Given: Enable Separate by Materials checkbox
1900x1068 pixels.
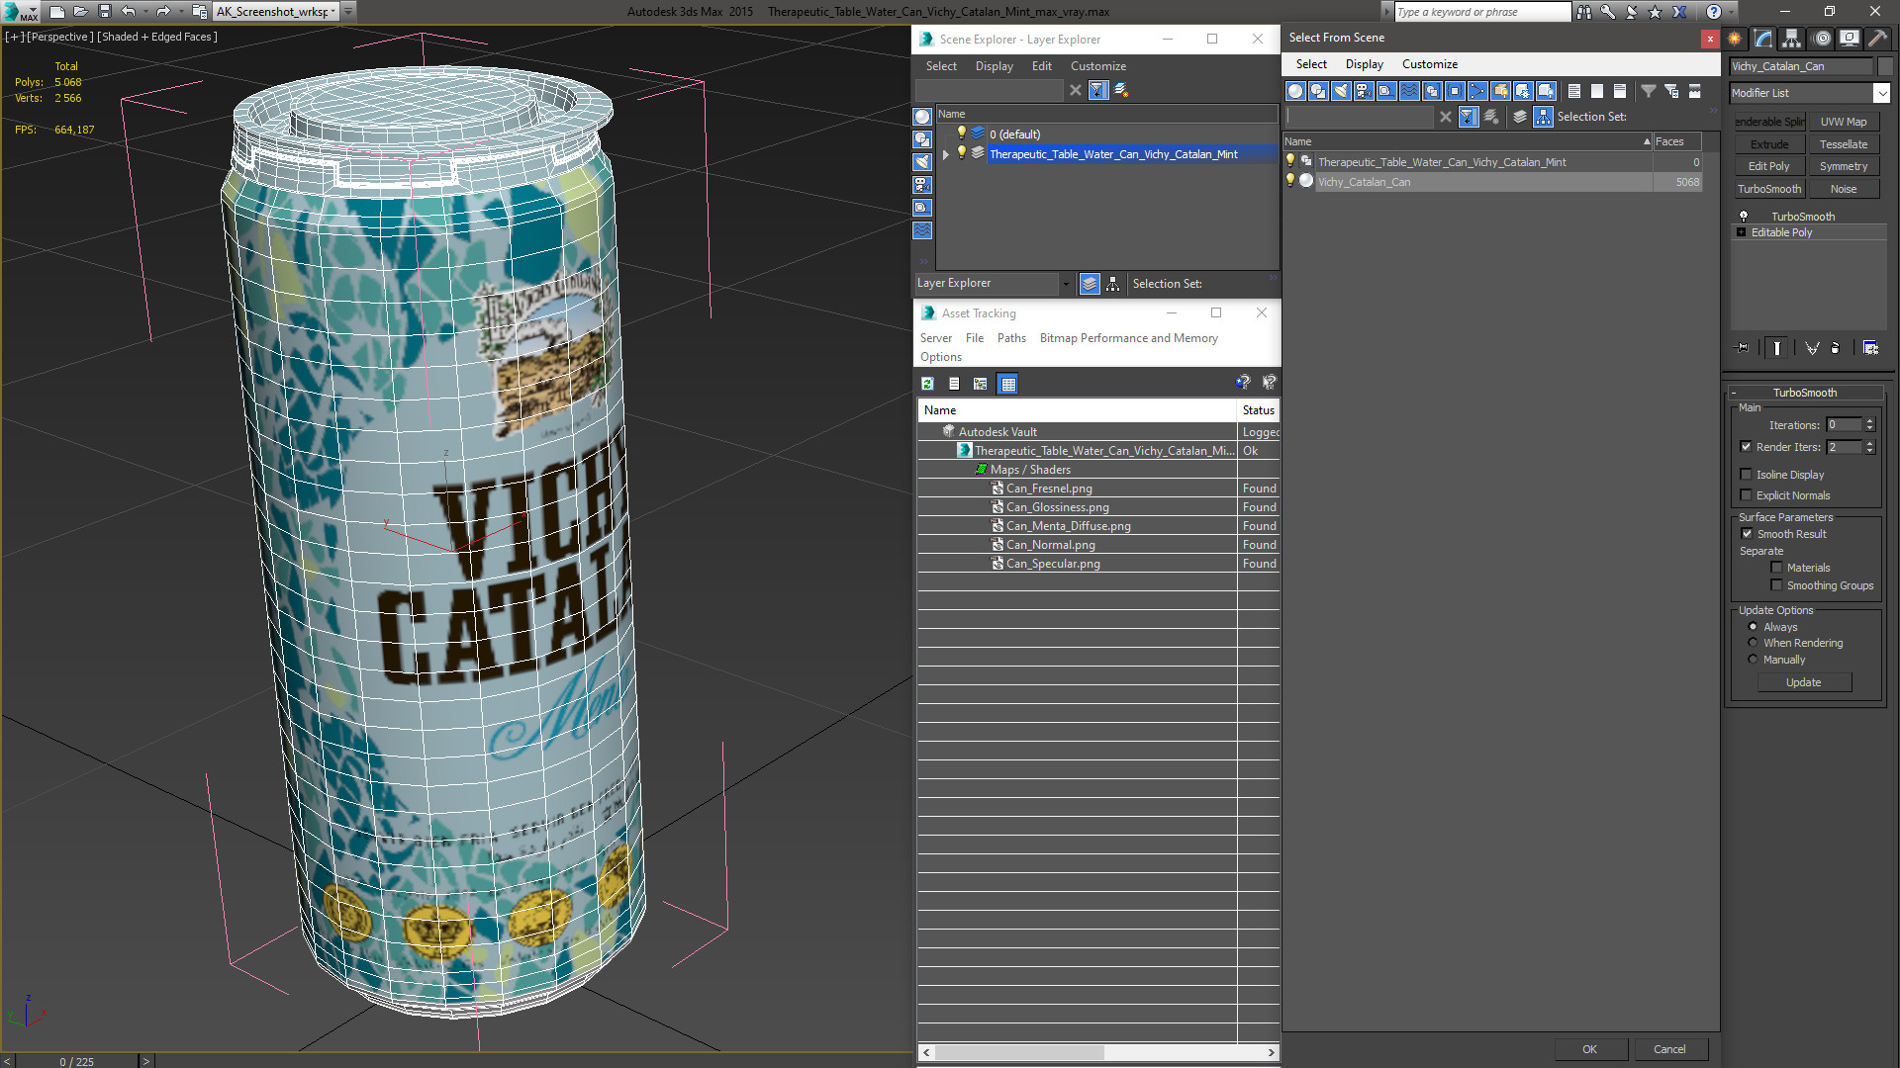Looking at the screenshot, I should 1776,568.
